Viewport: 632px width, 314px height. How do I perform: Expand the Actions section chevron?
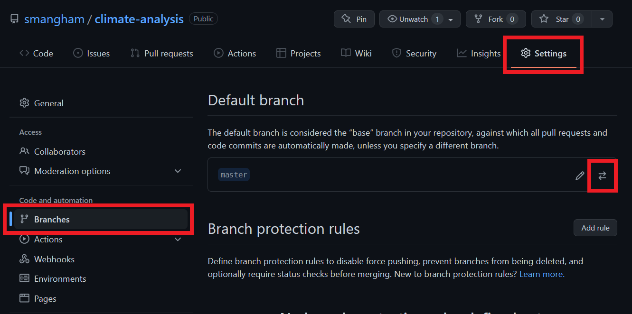[178, 239]
